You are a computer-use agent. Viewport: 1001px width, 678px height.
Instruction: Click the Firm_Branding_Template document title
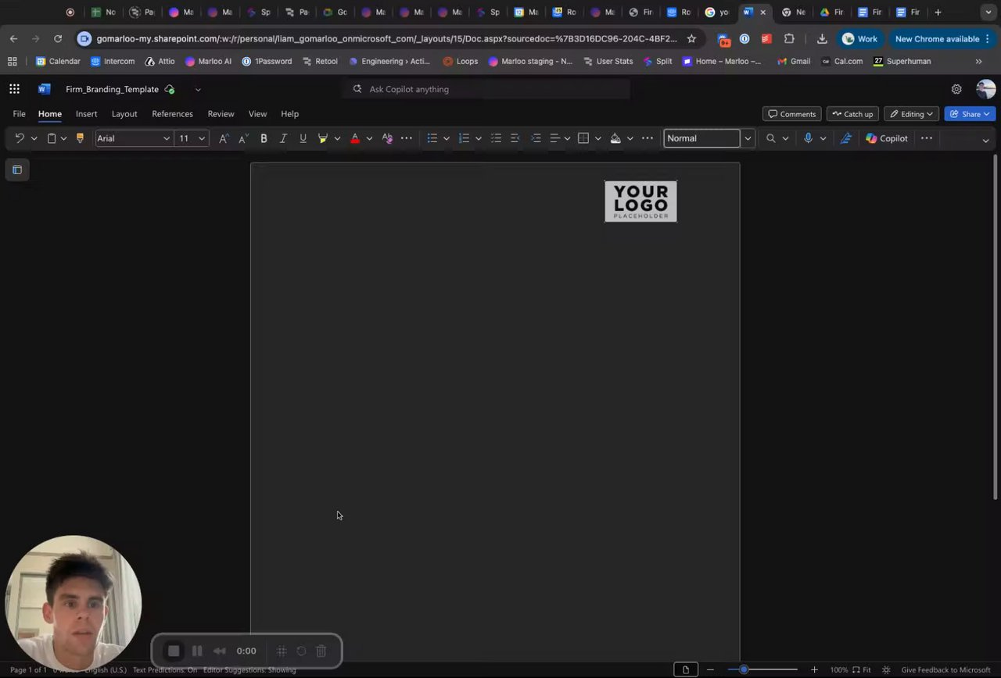coord(112,89)
